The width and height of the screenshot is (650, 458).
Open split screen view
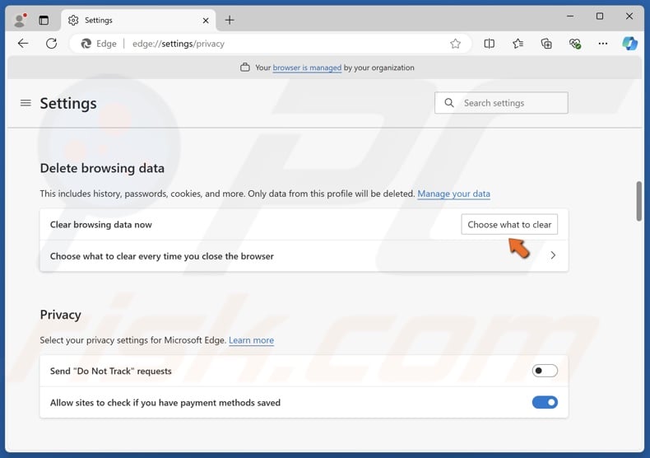490,44
